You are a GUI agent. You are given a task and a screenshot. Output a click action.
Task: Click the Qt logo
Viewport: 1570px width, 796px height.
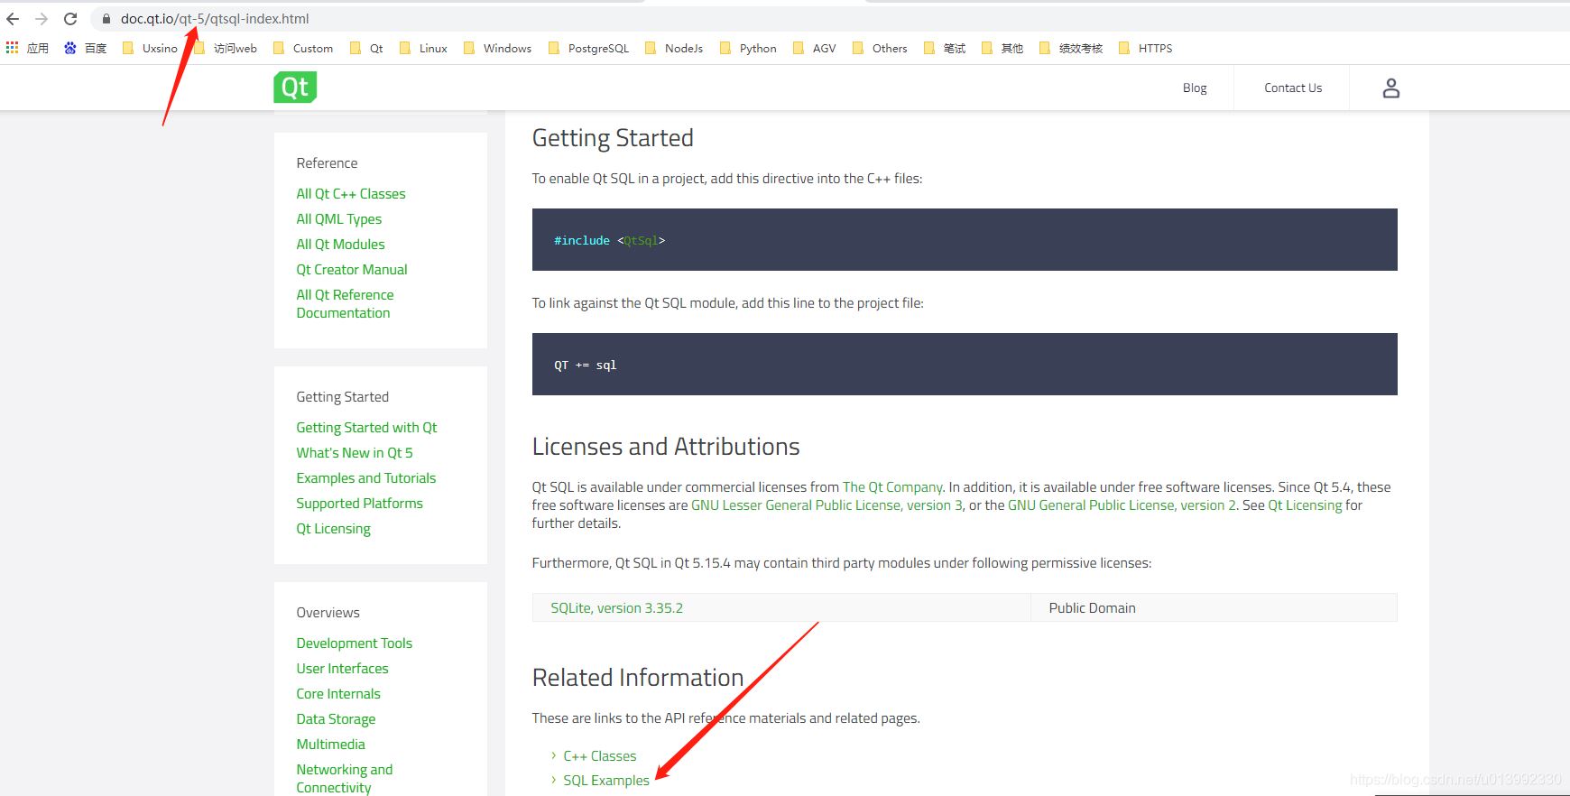point(295,87)
